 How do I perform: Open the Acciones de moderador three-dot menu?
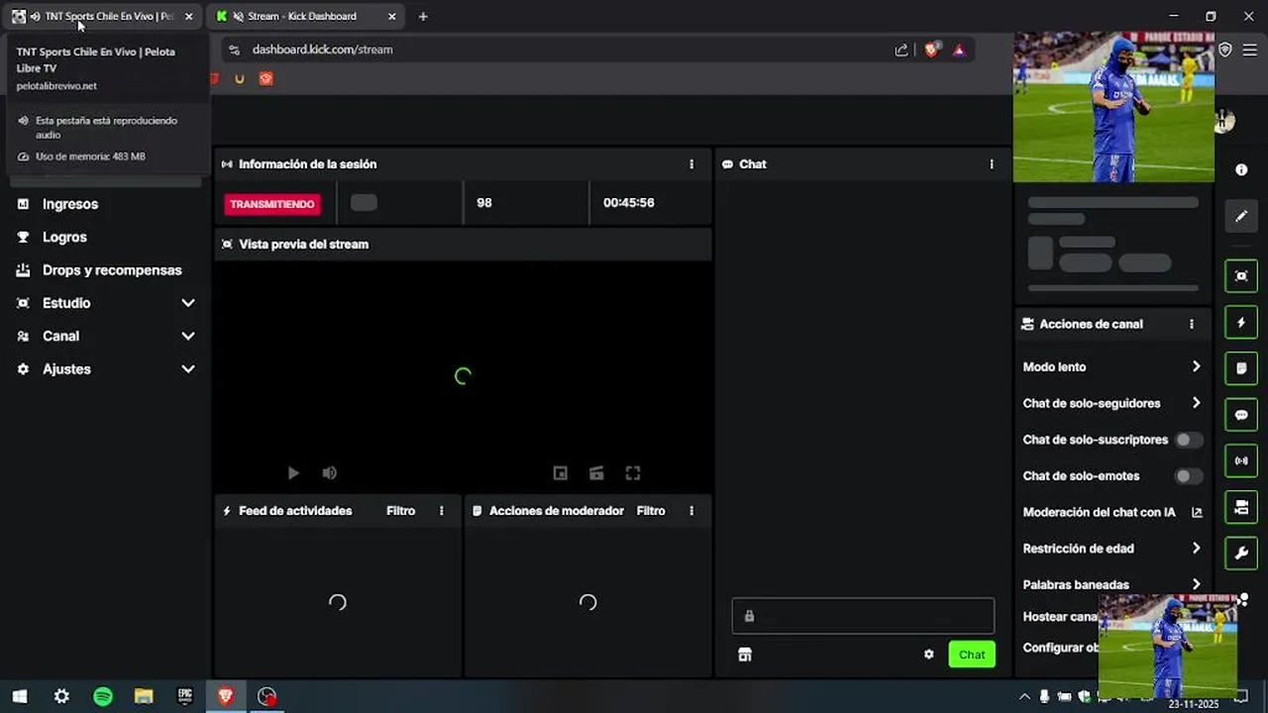(691, 511)
